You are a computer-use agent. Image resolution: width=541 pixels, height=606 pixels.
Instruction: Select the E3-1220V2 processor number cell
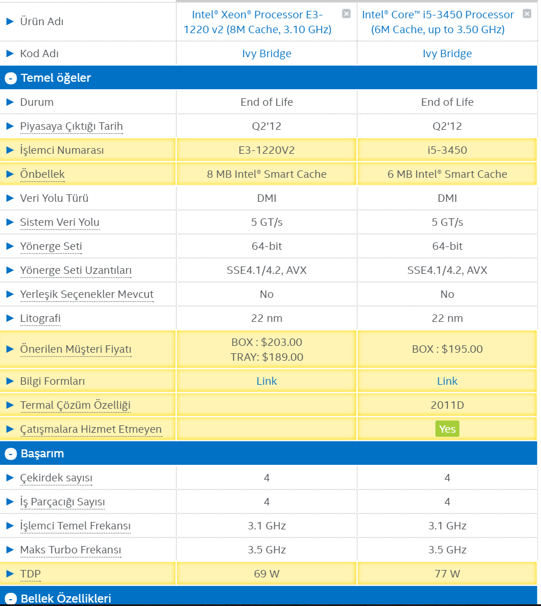click(267, 150)
